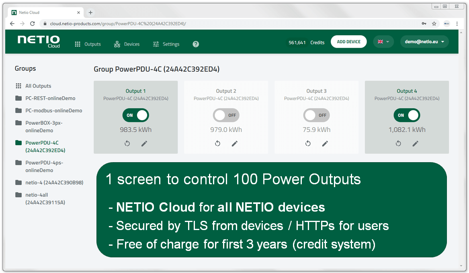This screenshot has width=469, height=273.
Task: Click the Output 3 title
Action: point(316,91)
